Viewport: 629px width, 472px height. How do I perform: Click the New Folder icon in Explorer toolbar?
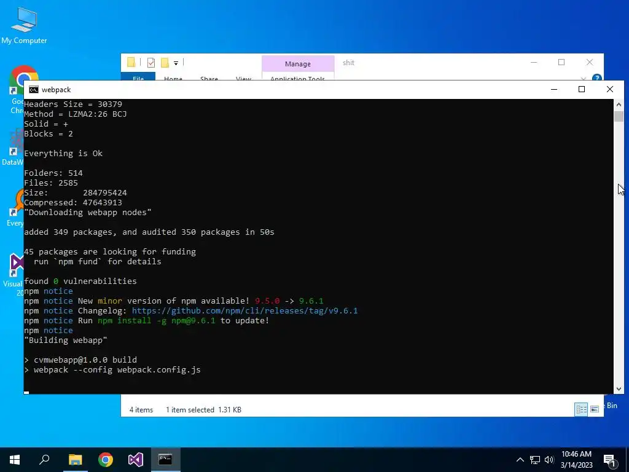click(x=165, y=63)
